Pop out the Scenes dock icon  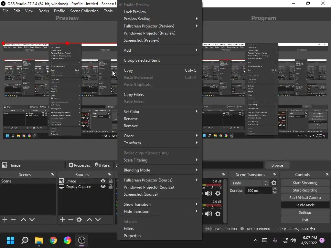(52, 175)
